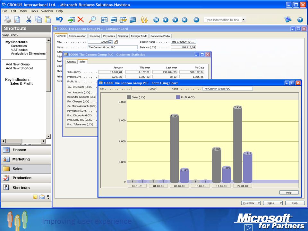Open Sales section in navigation pane
The height and width of the screenshot is (231, 308).
[26, 169]
